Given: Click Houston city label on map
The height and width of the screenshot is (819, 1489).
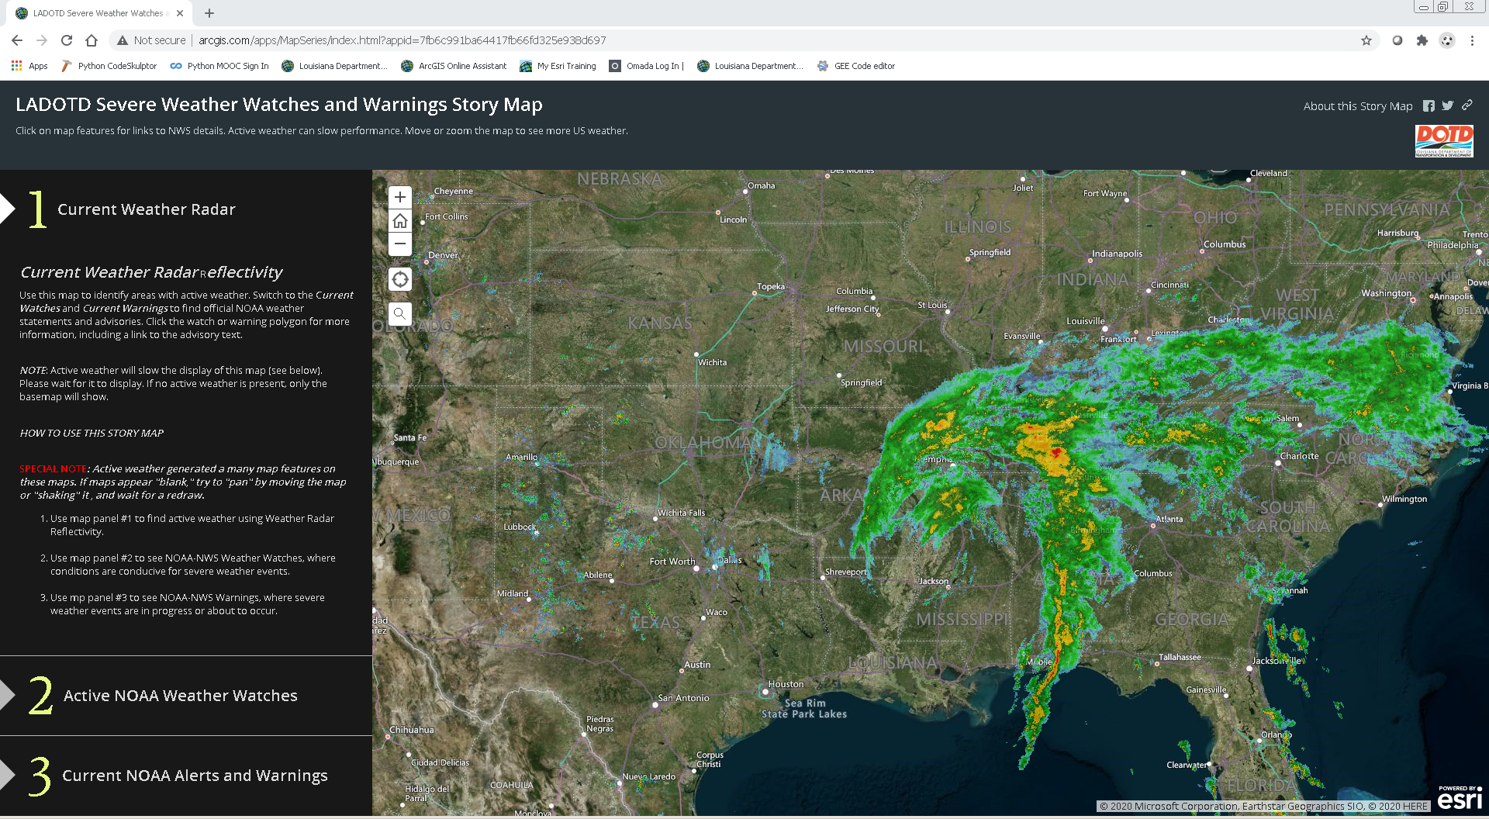Looking at the screenshot, I should [x=786, y=684].
